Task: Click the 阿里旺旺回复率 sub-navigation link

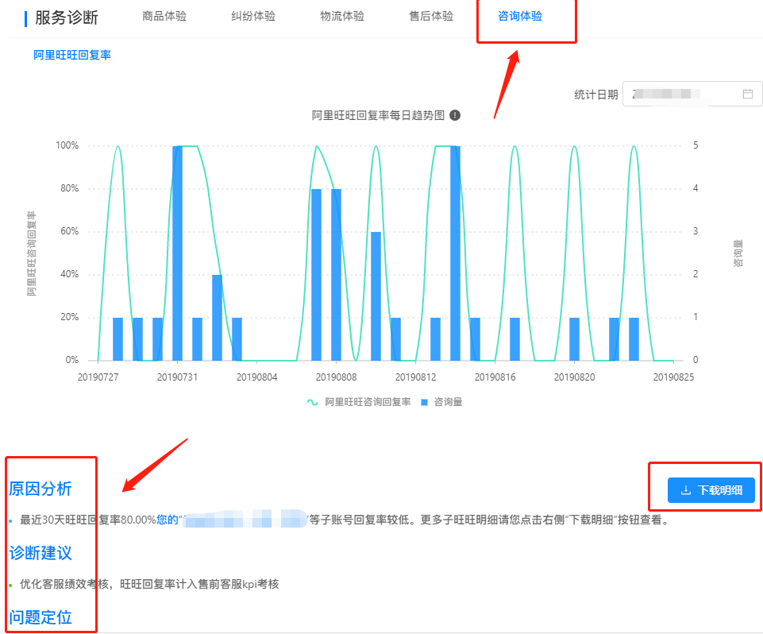Action: pos(72,56)
